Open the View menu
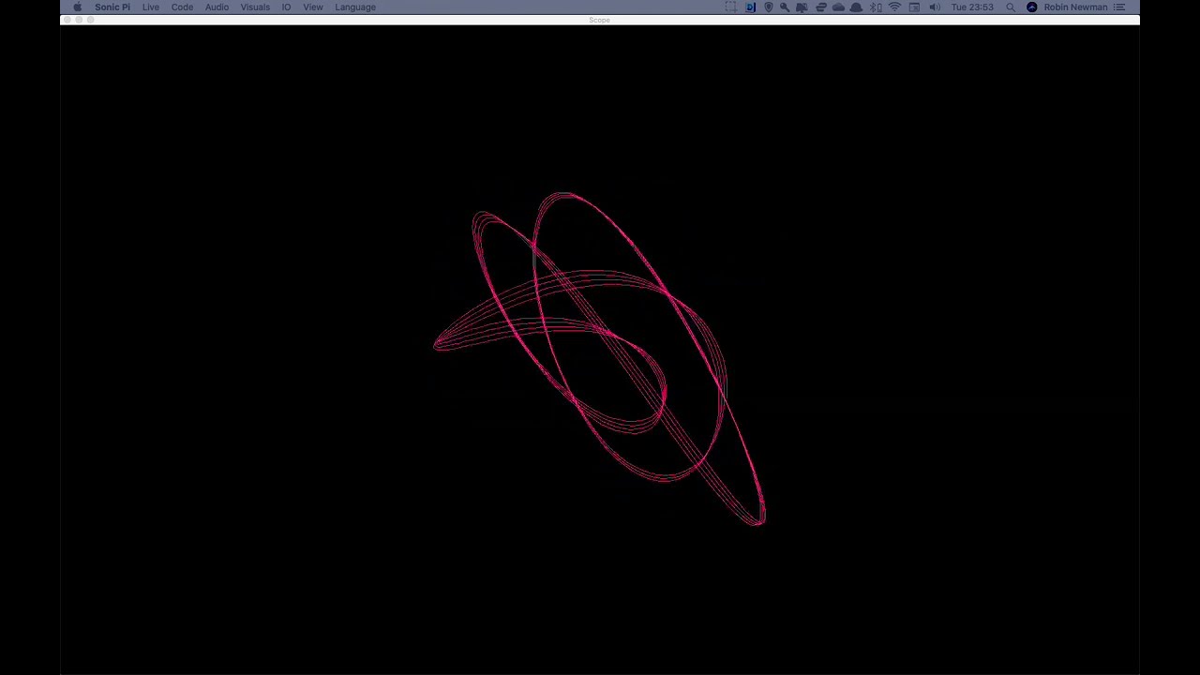The width and height of the screenshot is (1200, 675). point(313,7)
